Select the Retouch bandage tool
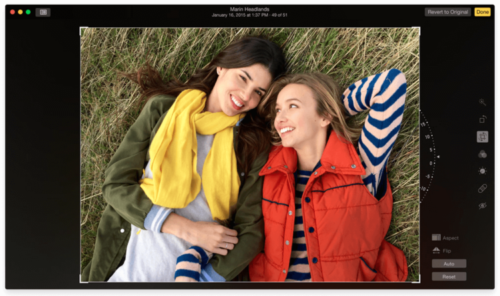 pyautogui.click(x=483, y=188)
